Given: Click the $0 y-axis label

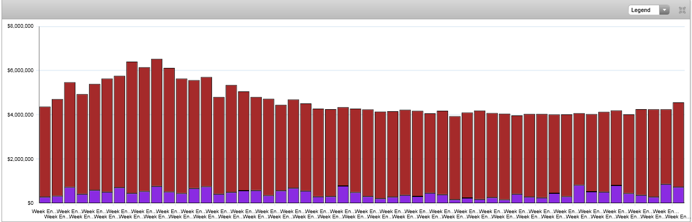Looking at the screenshot, I should (30, 203).
